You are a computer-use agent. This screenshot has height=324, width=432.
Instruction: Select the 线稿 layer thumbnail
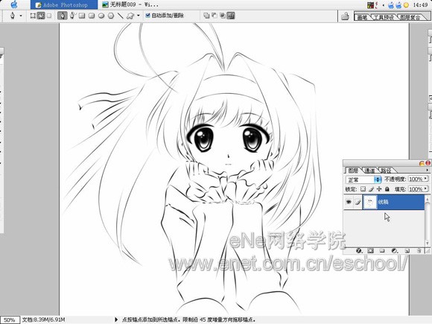point(369,202)
